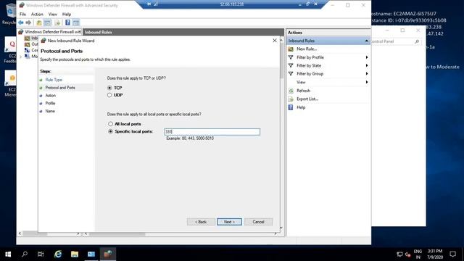The height and width of the screenshot is (261, 464).
Task: Click the Forward arrow toolbar icon
Action: 28,22
